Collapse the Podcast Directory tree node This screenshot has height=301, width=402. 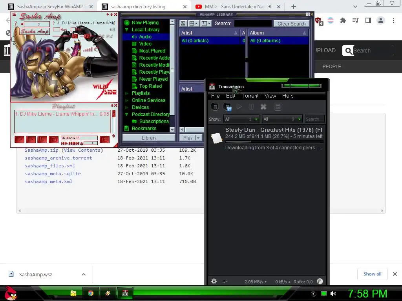tap(126, 114)
